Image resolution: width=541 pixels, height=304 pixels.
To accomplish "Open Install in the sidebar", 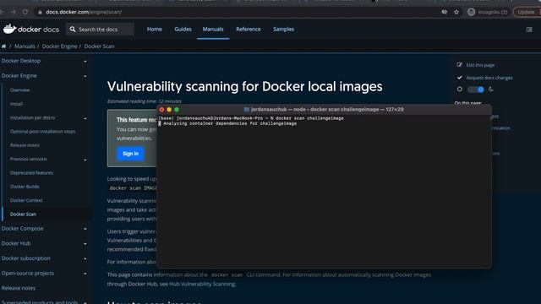I will 16,104.
